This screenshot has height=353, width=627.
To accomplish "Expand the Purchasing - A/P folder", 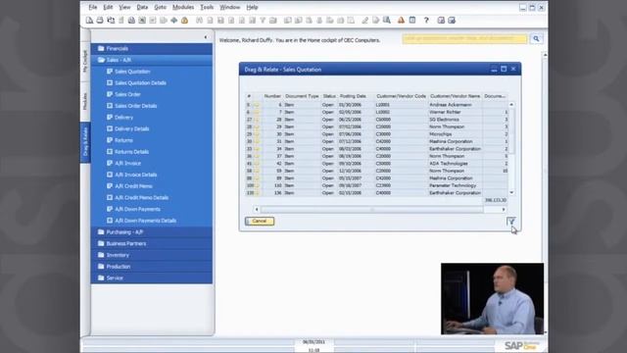I will 152,232.
